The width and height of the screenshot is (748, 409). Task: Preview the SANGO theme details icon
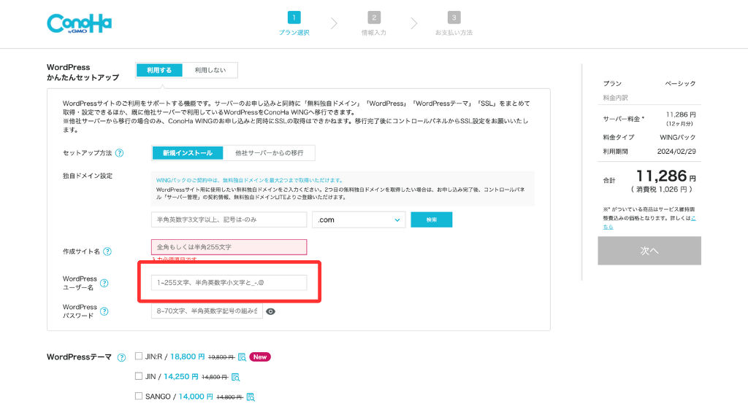251,397
